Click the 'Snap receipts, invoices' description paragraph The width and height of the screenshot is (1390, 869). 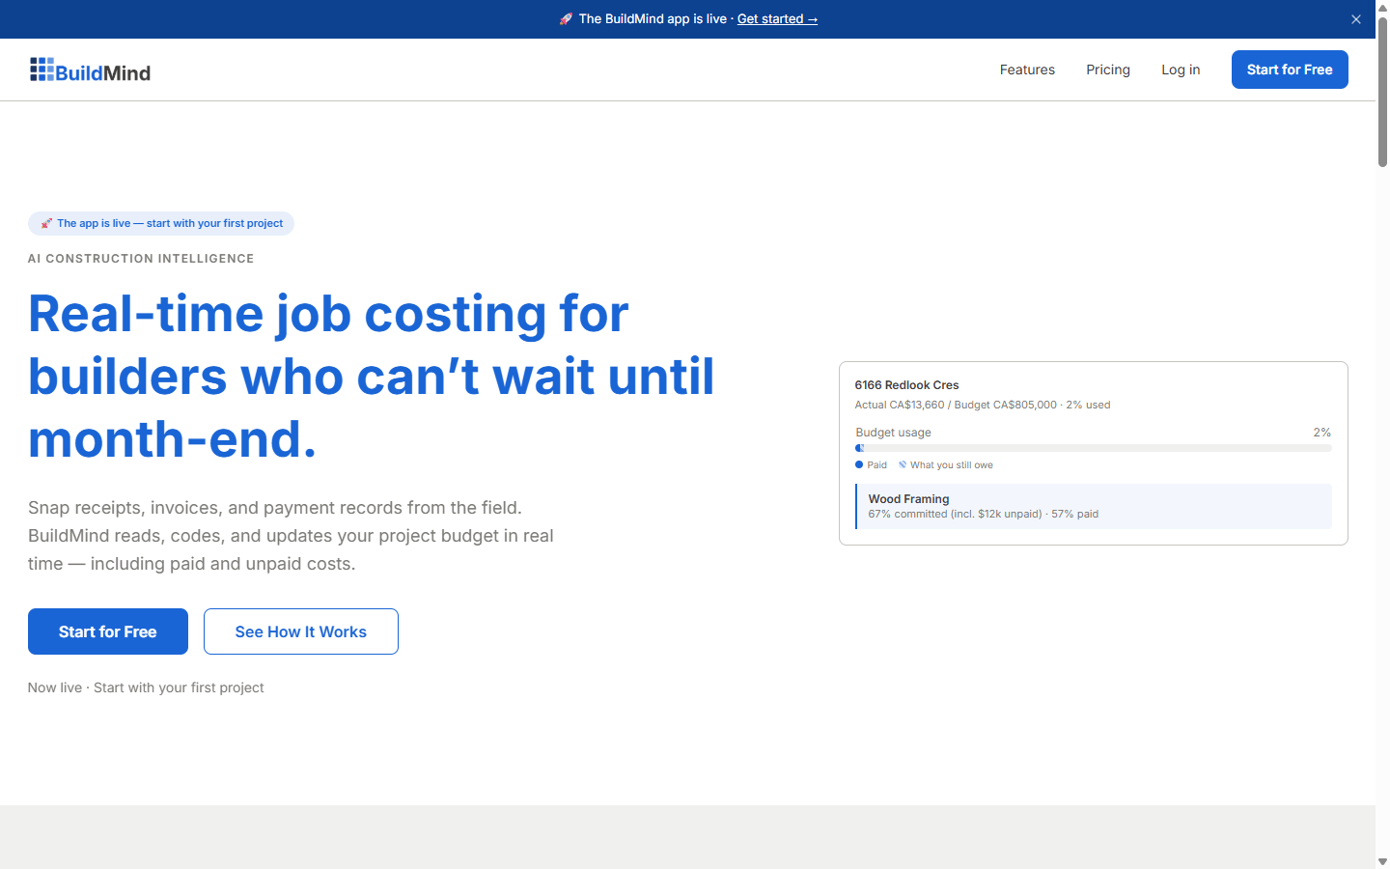[291, 536]
